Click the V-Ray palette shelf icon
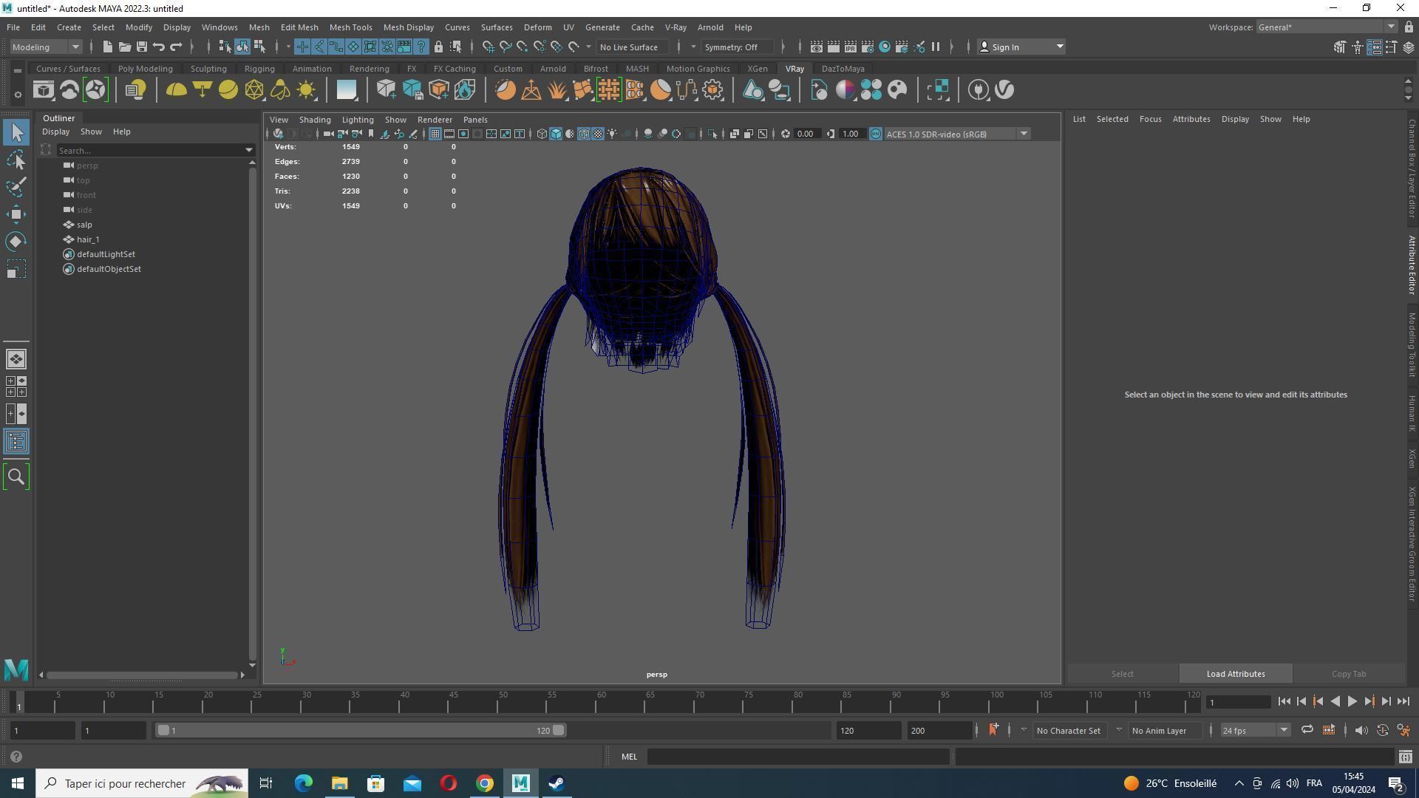This screenshot has height=798, width=1419. click(x=897, y=90)
